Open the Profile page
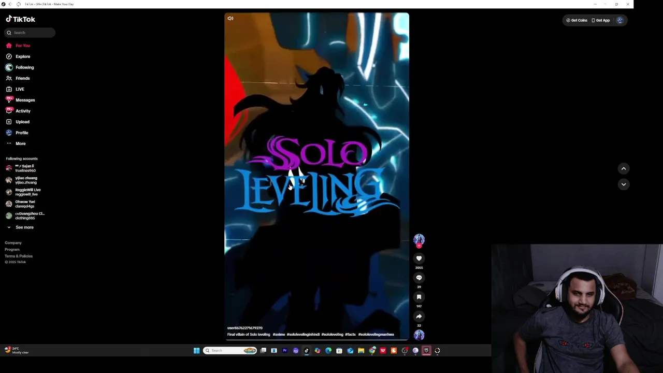 pyautogui.click(x=17, y=133)
